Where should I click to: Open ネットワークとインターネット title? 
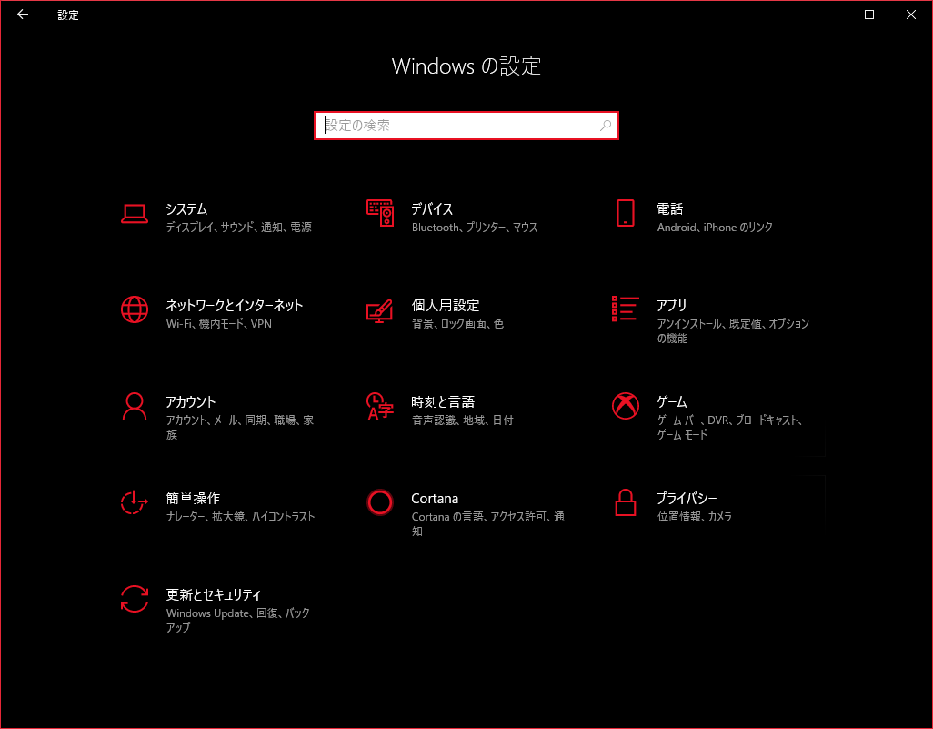(x=235, y=306)
